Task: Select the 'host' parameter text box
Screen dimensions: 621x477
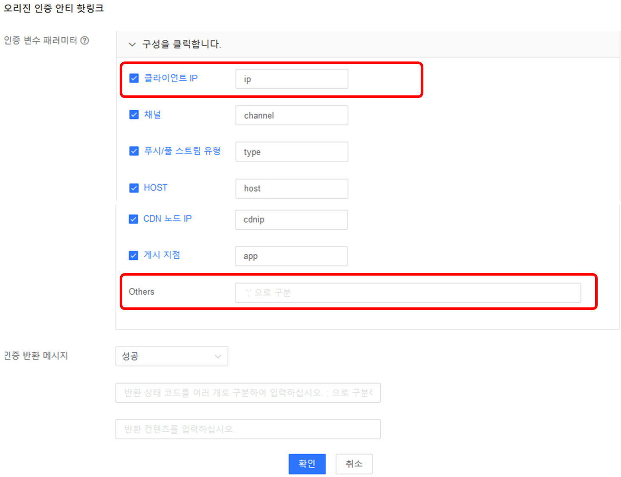Action: click(292, 188)
